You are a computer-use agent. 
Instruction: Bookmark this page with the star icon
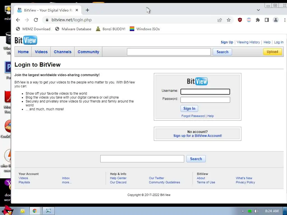(229, 20)
